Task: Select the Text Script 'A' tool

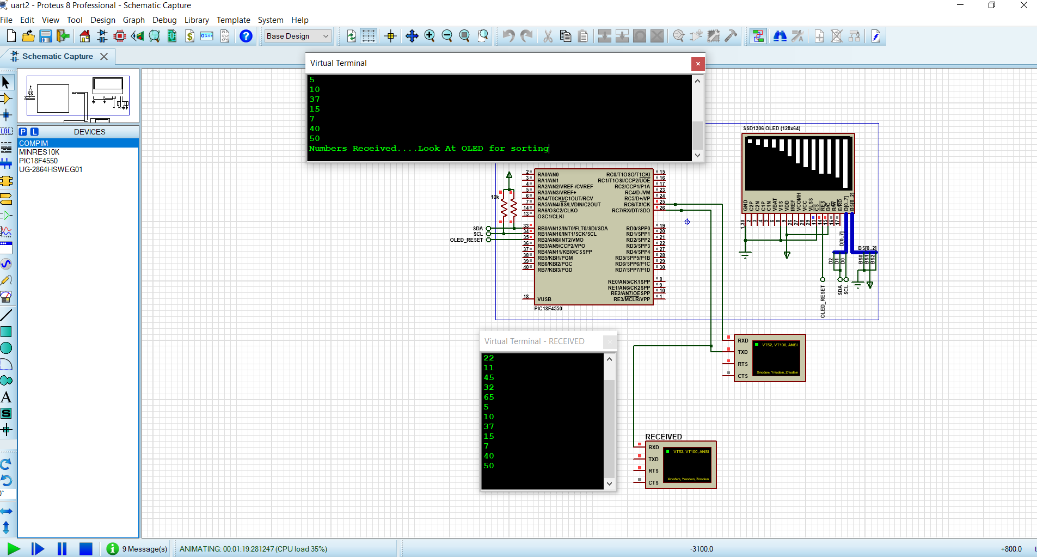Action: click(7, 397)
